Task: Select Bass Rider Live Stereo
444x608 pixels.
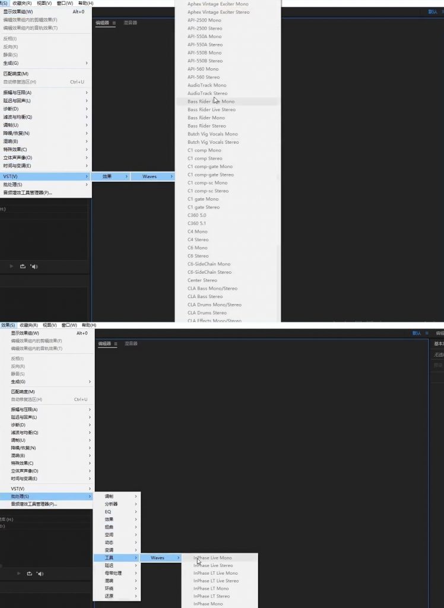Action: [x=211, y=110]
